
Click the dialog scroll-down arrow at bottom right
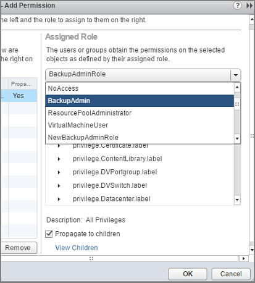coord(252,250)
